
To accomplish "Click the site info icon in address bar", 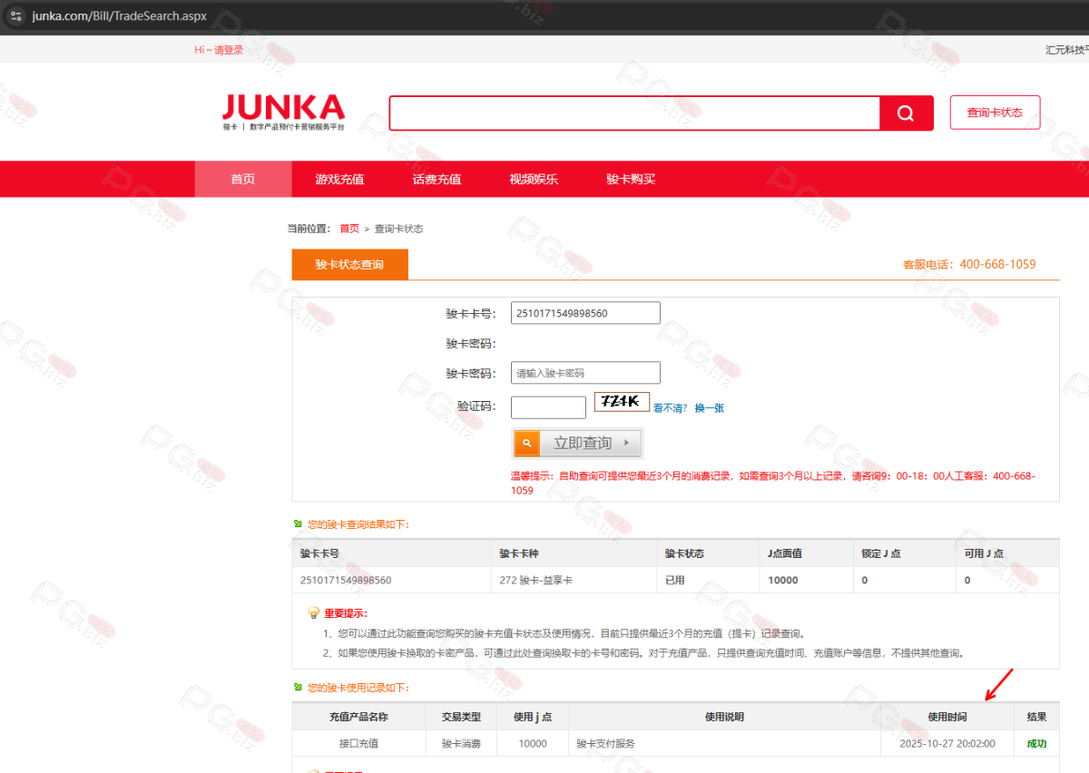I will [15, 16].
